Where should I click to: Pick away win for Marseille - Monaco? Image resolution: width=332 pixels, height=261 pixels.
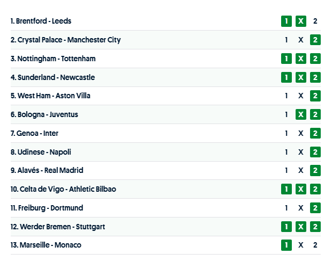click(x=315, y=245)
